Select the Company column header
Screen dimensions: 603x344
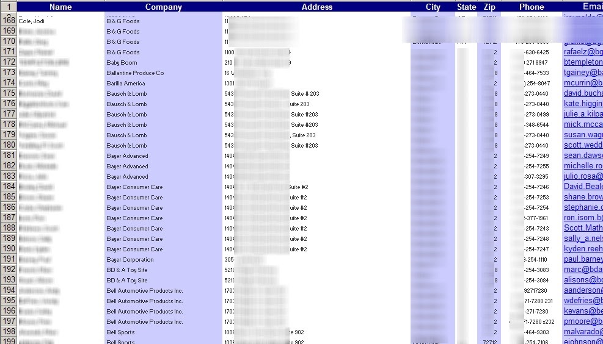pyautogui.click(x=164, y=7)
